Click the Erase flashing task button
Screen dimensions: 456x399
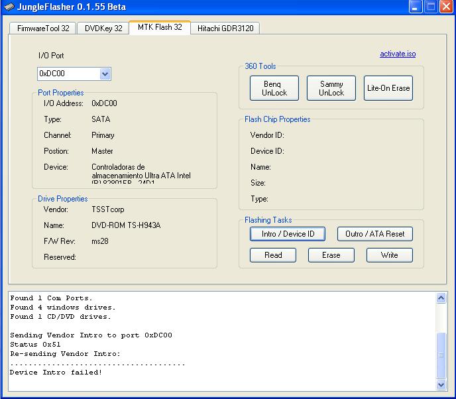tap(331, 255)
